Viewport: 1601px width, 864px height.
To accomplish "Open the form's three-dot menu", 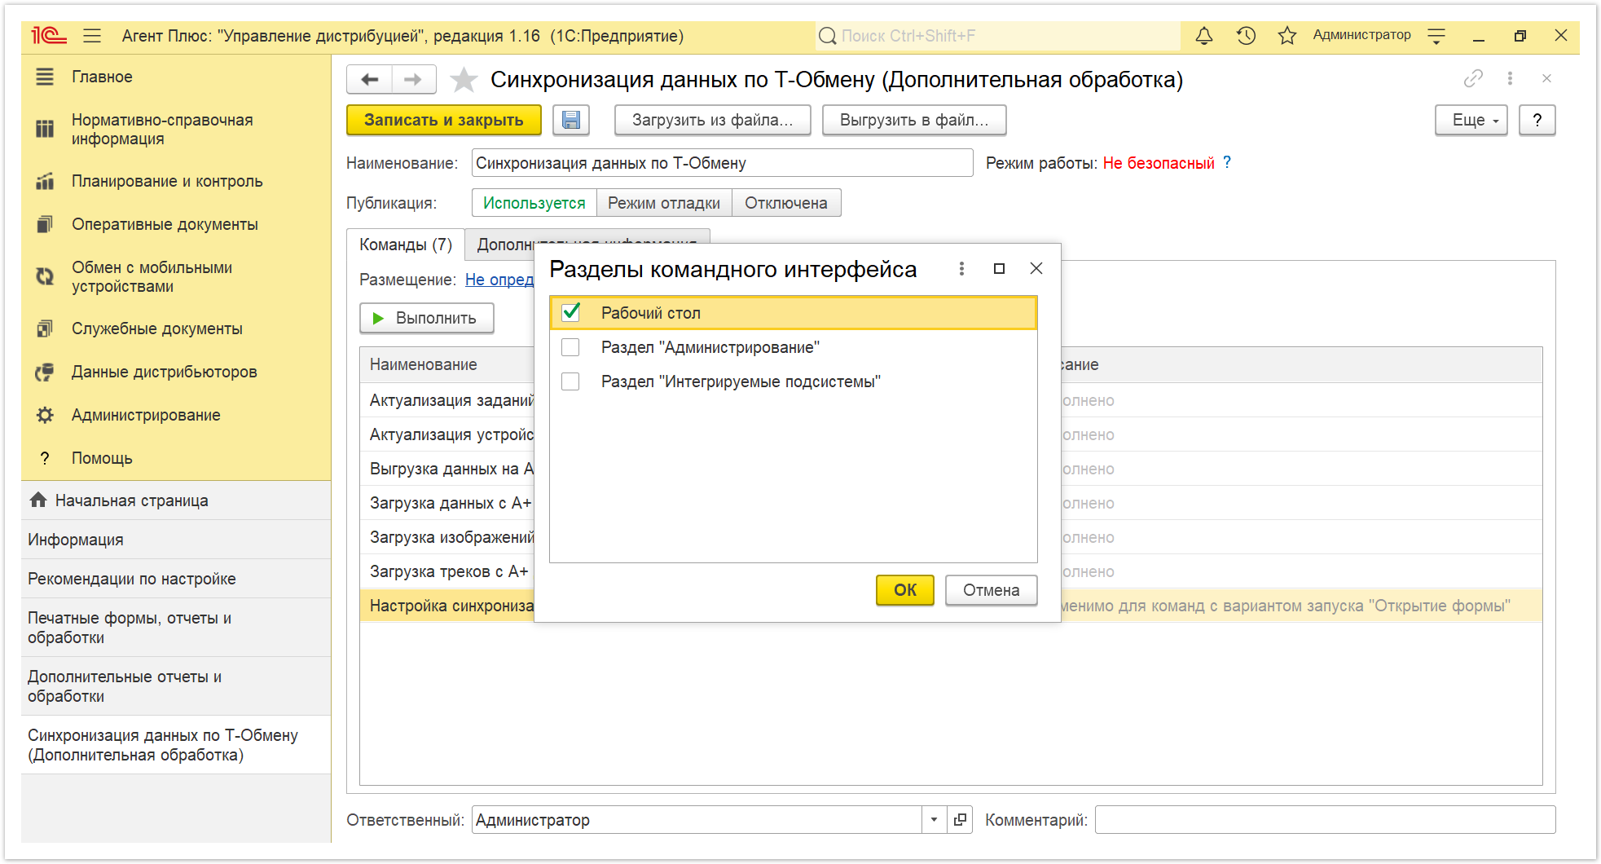I will pos(1510,78).
